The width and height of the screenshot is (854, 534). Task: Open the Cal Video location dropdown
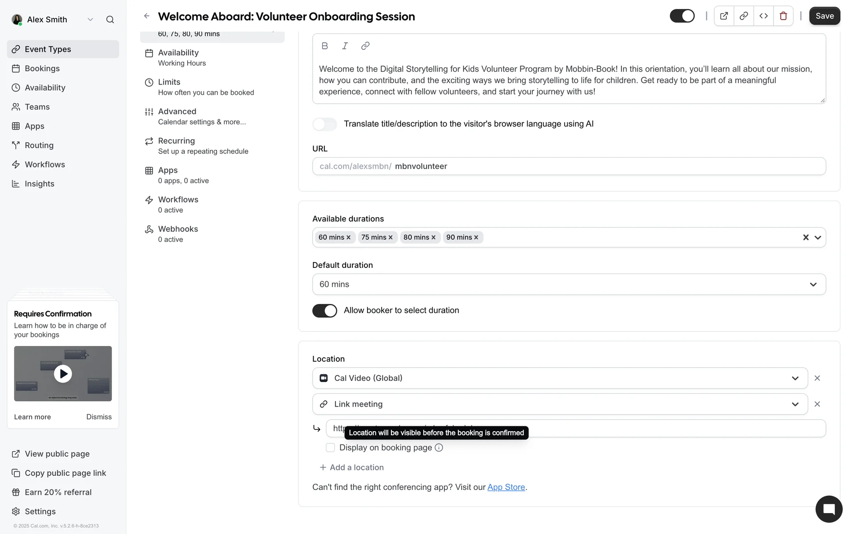[560, 378]
